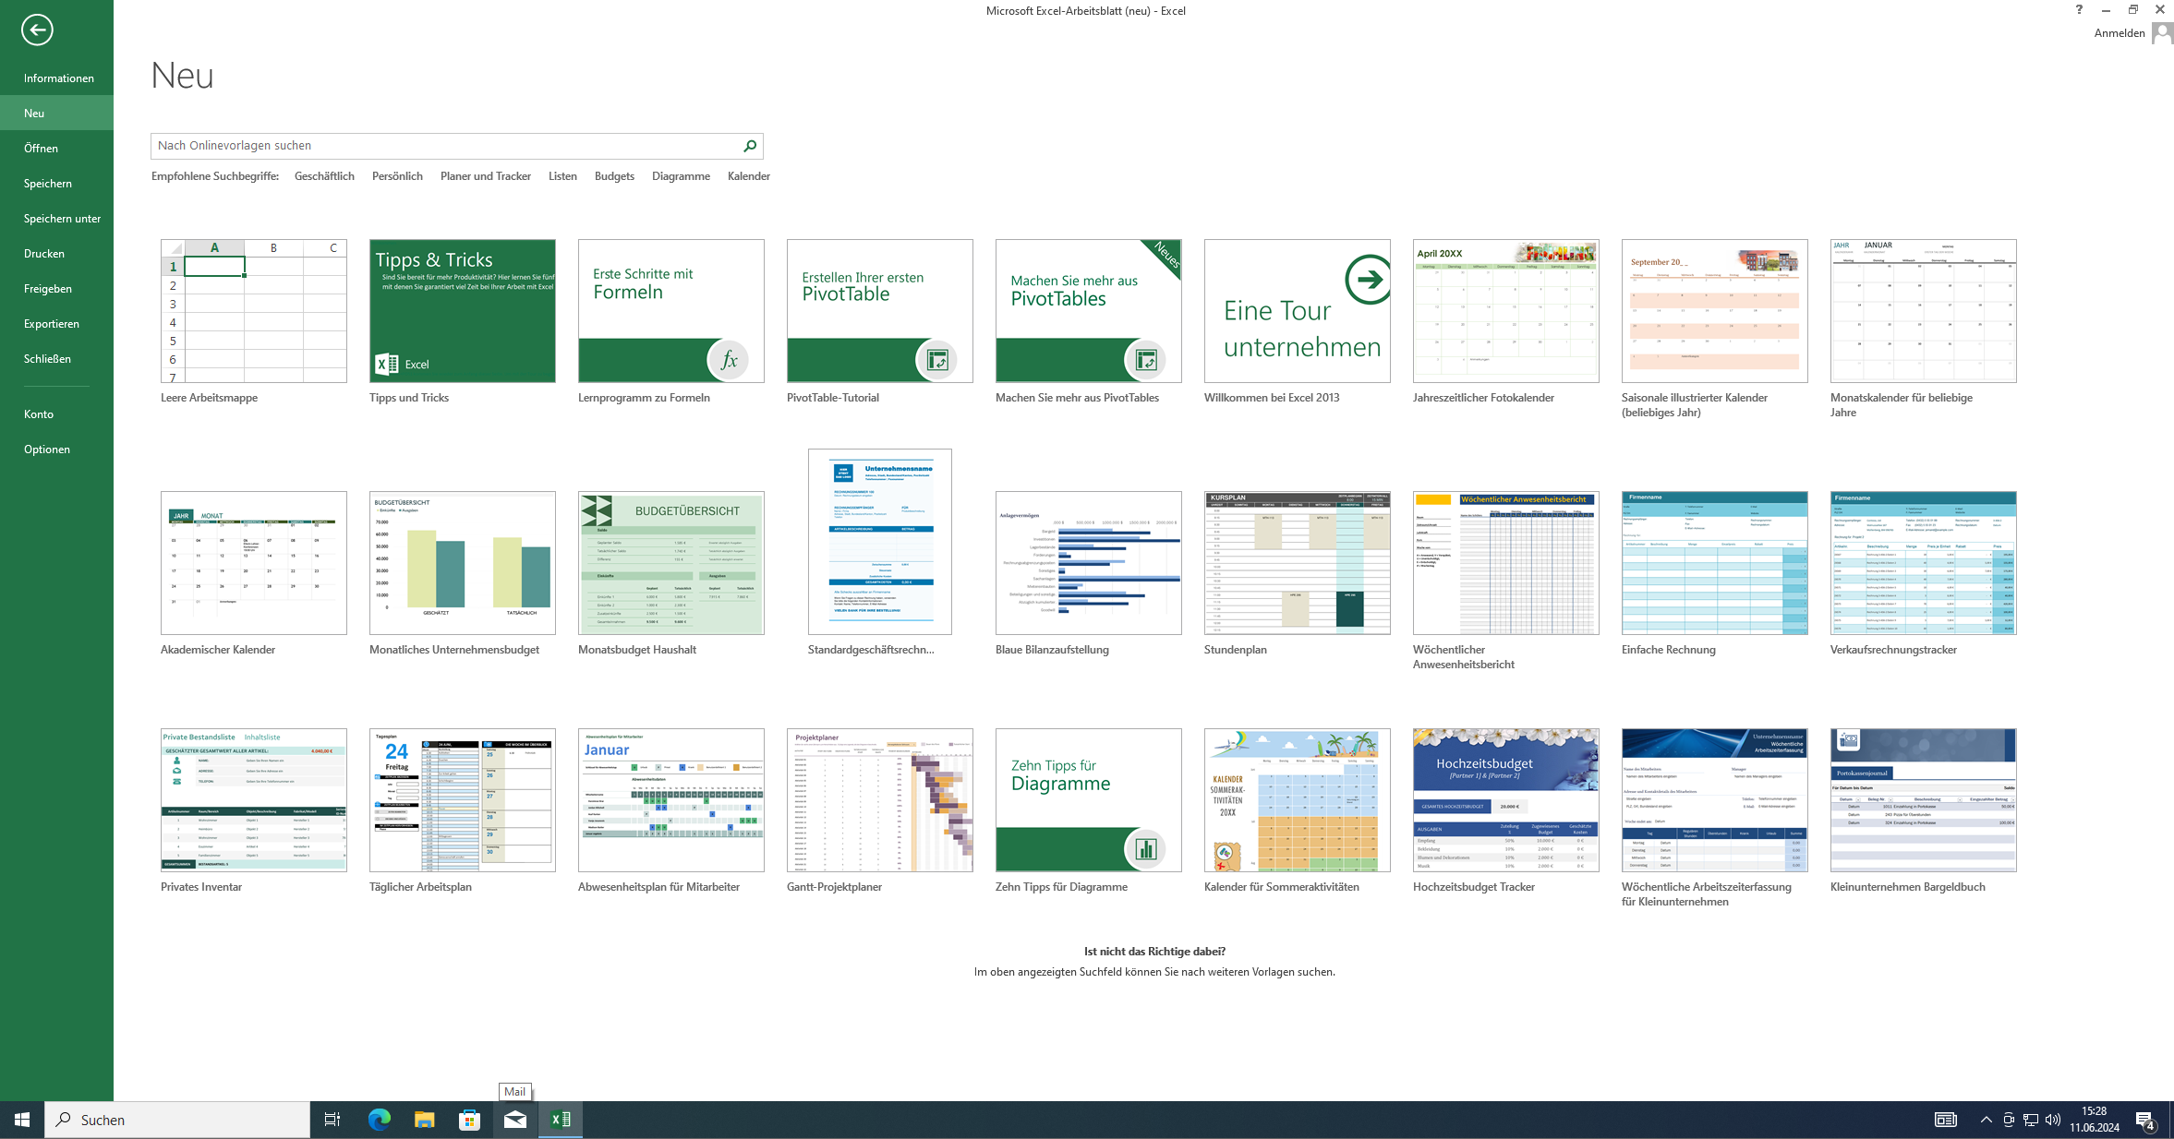Click the search magnifier icon
The image size is (2174, 1139).
[x=750, y=146]
